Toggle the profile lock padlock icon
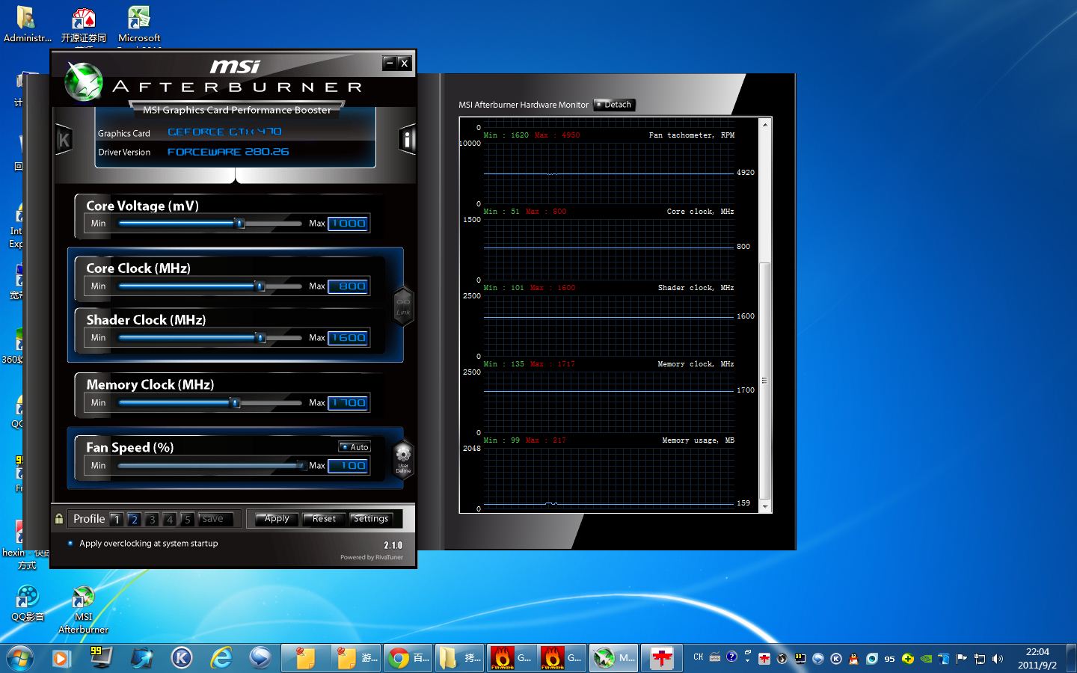Screen dimensions: 1077x673 [x=59, y=518]
